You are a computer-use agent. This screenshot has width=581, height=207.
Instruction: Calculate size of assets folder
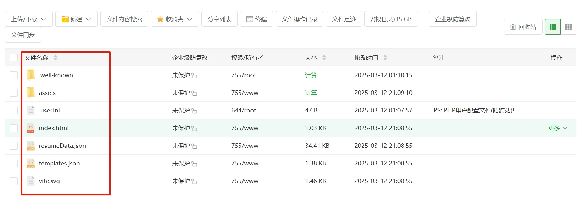click(311, 93)
